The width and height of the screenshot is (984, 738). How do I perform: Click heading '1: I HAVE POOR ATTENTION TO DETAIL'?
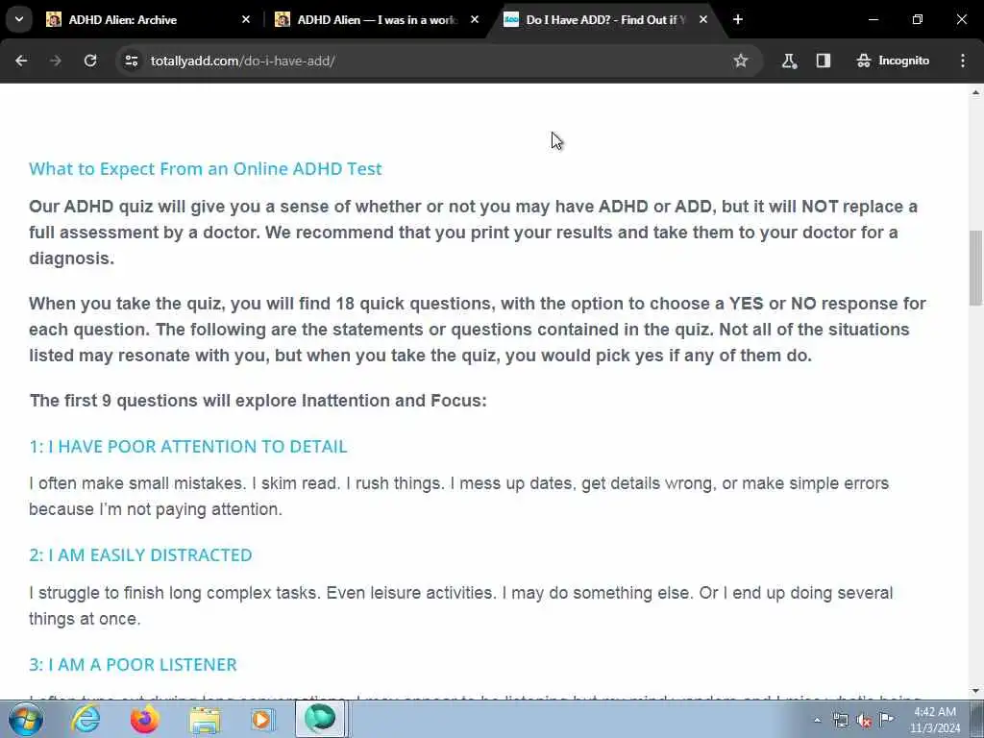(x=187, y=446)
